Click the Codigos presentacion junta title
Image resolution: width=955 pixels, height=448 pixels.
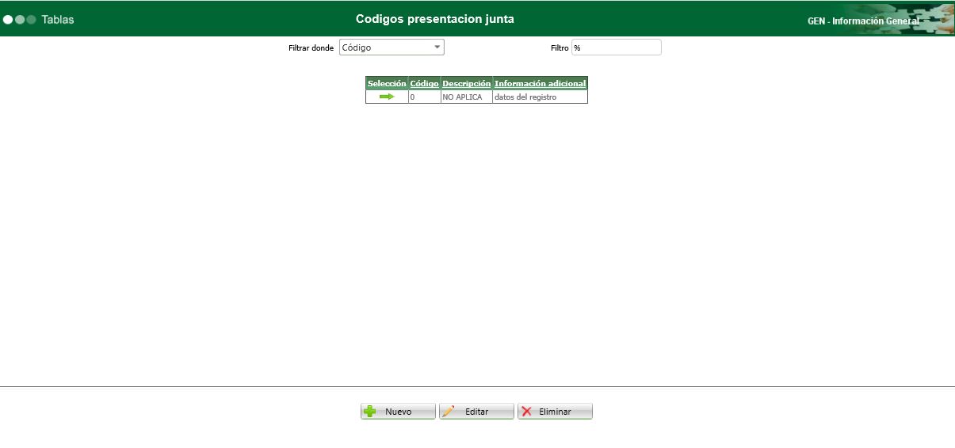click(435, 19)
